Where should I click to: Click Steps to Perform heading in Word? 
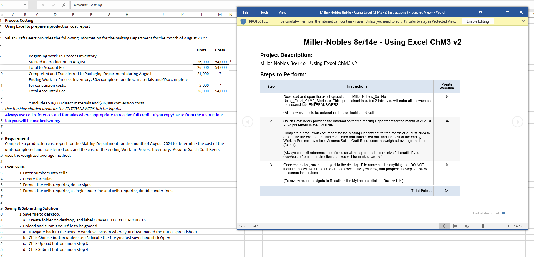pyautogui.click(x=283, y=74)
